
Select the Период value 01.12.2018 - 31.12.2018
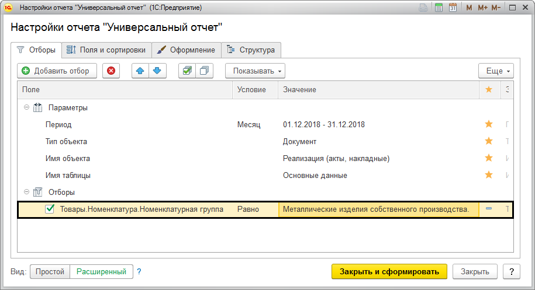323,125
